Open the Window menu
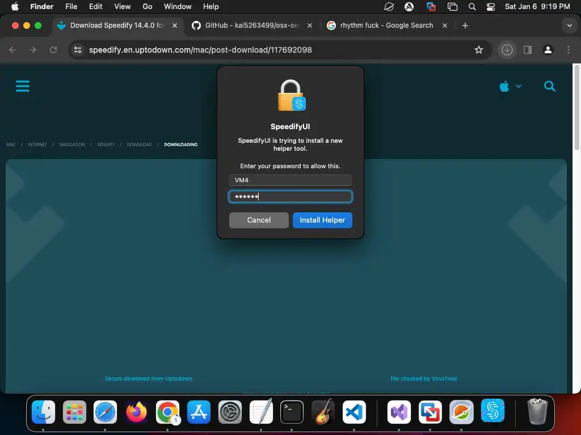The image size is (581, 435). (x=178, y=7)
